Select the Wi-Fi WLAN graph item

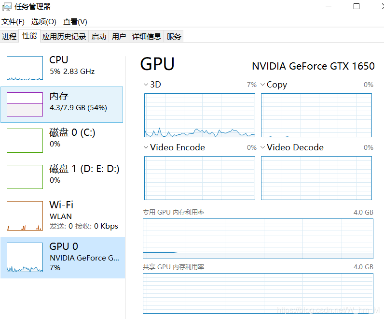click(25, 216)
